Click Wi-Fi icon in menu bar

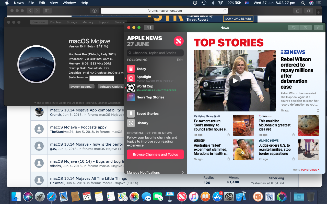[x=220, y=3]
